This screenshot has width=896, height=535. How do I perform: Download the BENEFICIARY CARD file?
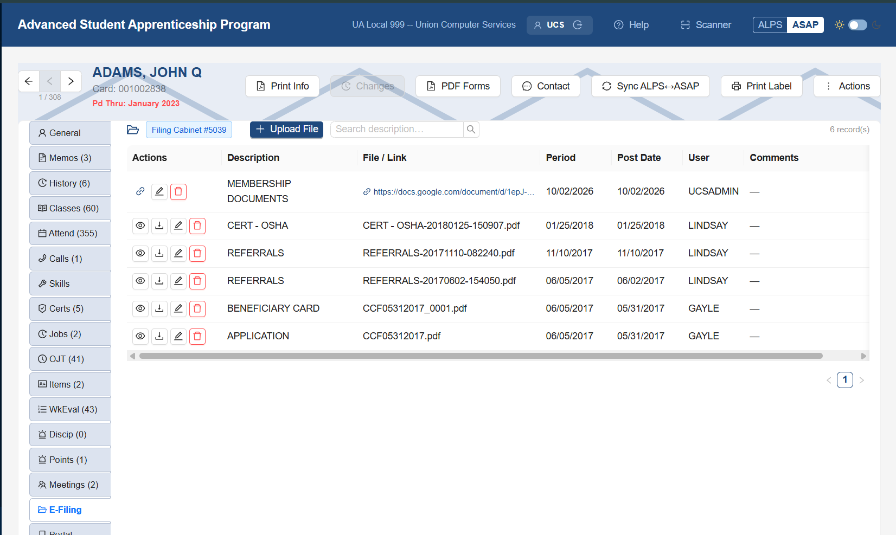(x=159, y=308)
